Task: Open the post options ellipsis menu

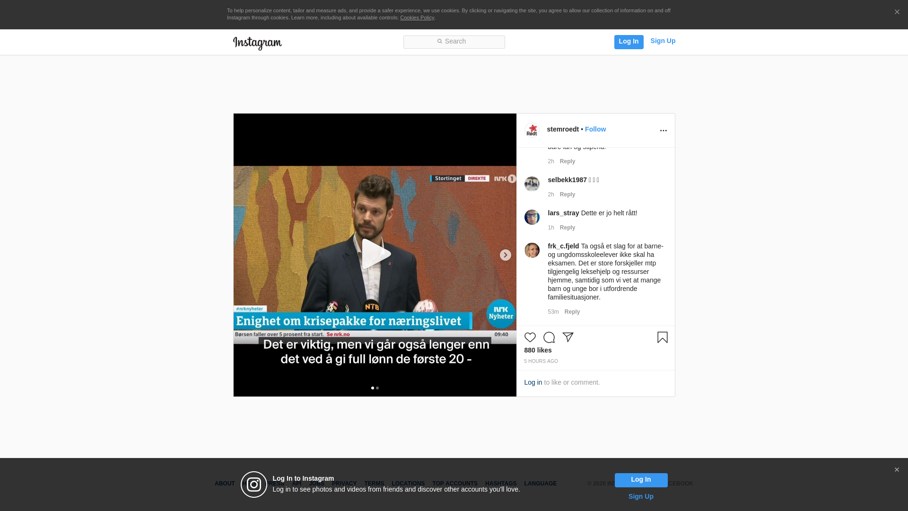Action: [663, 131]
